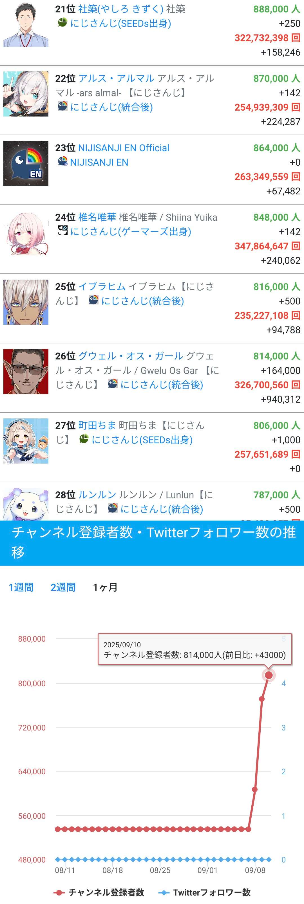Click the group icon in ルンルン row
This screenshot has height=904, width=304.
(113, 508)
